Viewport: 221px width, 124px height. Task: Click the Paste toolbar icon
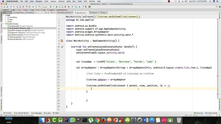(23, 7)
